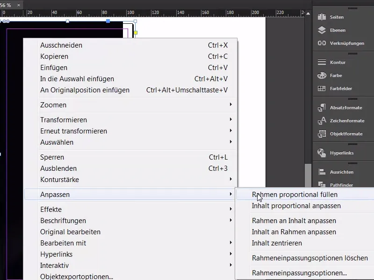
Task: Open the Pathfinder panel icon
Action: (x=322, y=184)
